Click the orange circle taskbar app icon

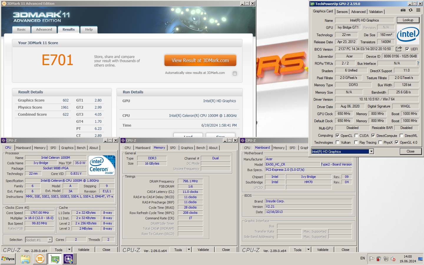pyautogui.click(x=40, y=259)
